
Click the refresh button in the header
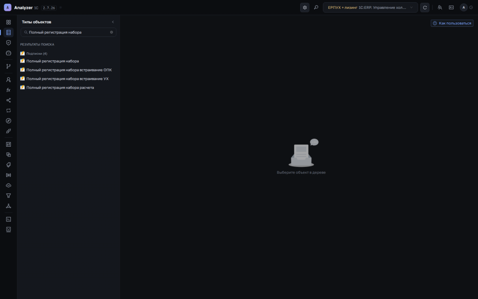point(425,7)
